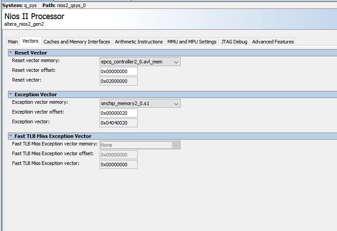Click the Exception vector memory label
Image resolution: width=337 pixels, height=231 pixels.
click(40, 102)
